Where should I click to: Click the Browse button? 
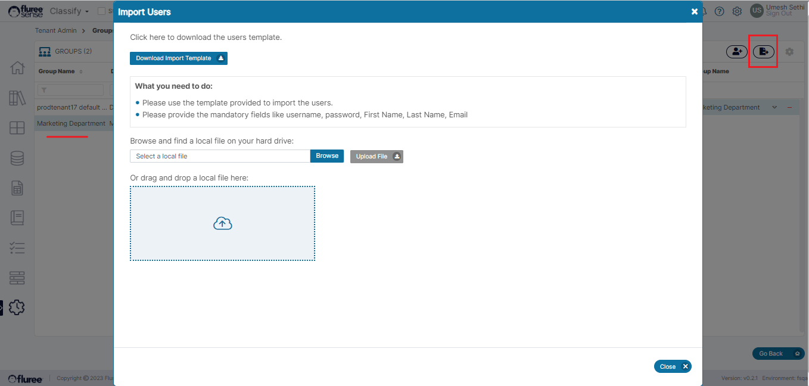[x=326, y=156]
